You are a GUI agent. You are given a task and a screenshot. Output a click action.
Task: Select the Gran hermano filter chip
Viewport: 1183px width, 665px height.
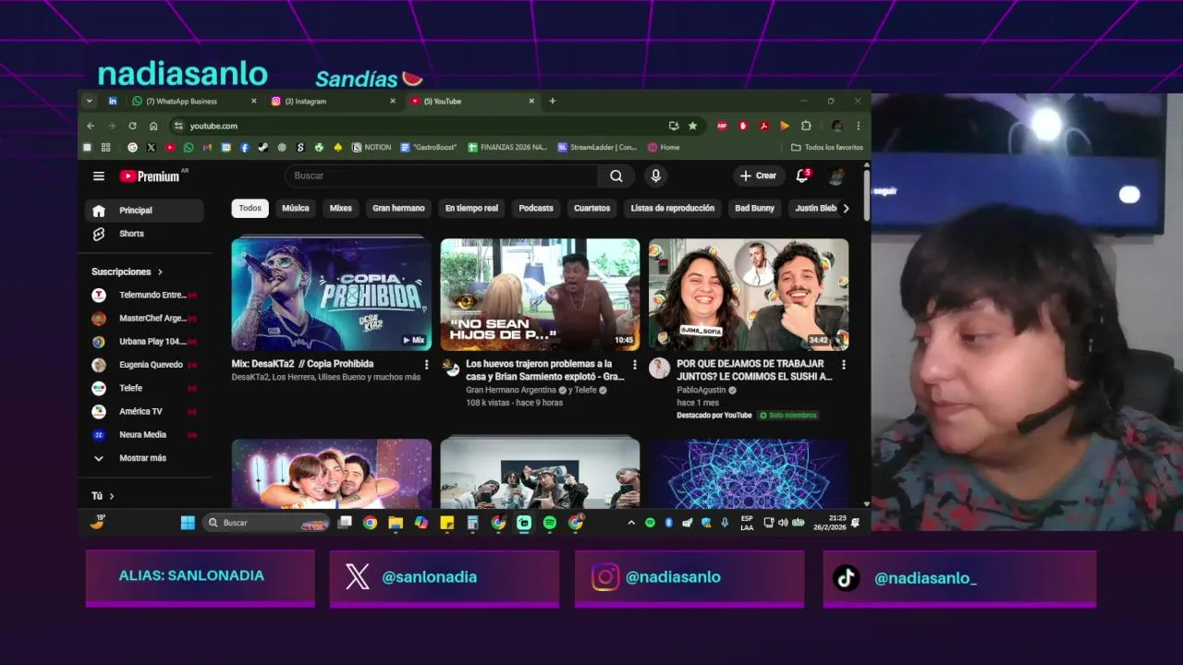(398, 209)
